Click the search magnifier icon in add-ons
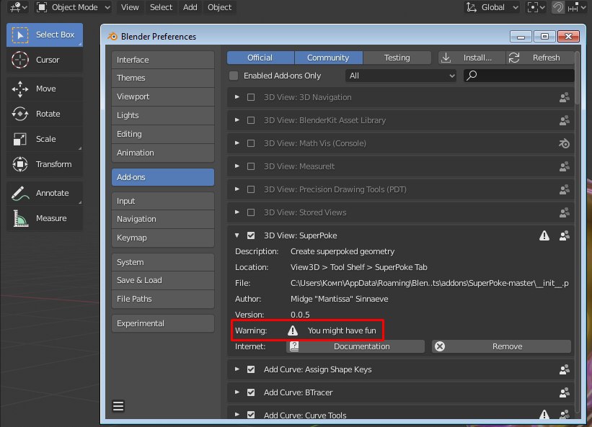 [472, 76]
